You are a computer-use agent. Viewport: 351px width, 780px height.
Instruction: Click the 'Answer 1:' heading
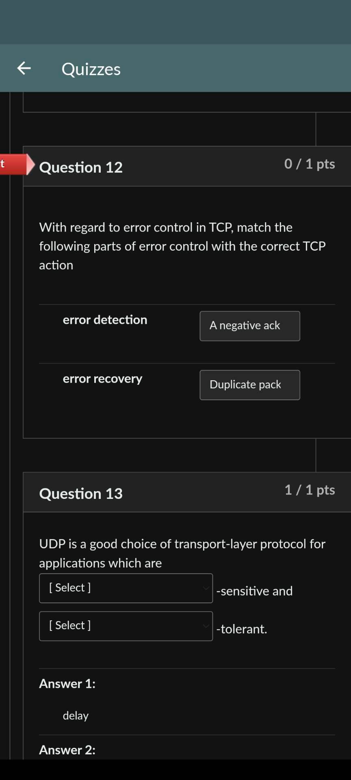[67, 684]
